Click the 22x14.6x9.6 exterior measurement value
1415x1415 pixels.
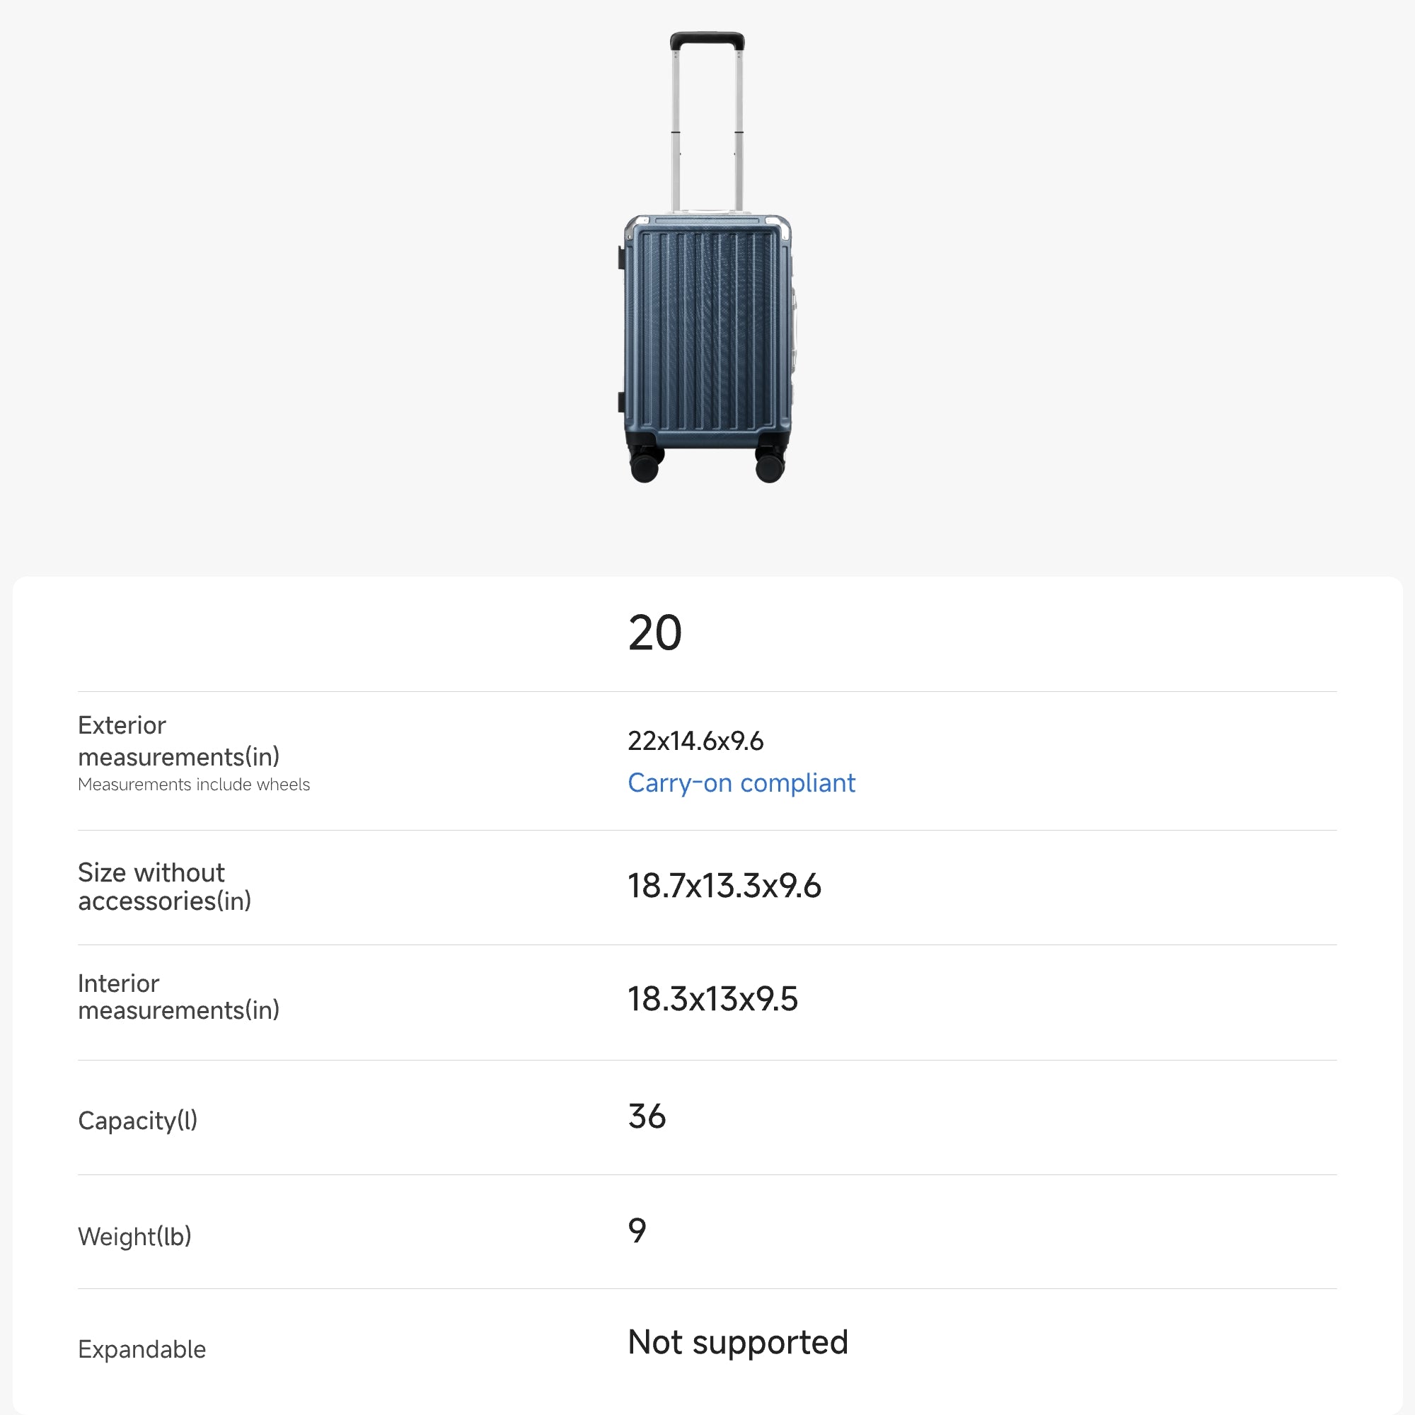tap(695, 741)
